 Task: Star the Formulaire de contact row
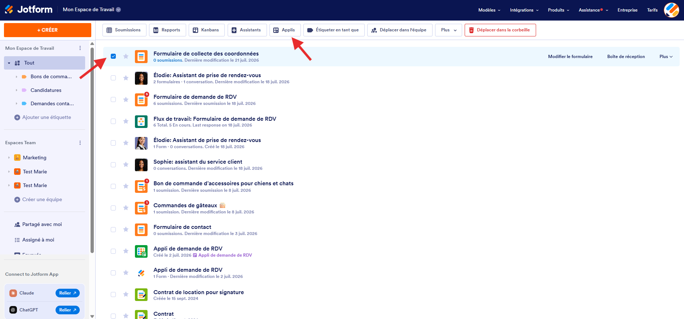[x=126, y=229]
